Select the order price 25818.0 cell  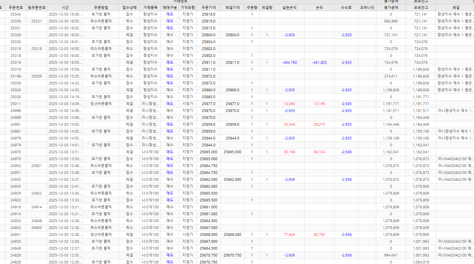[208, 14]
